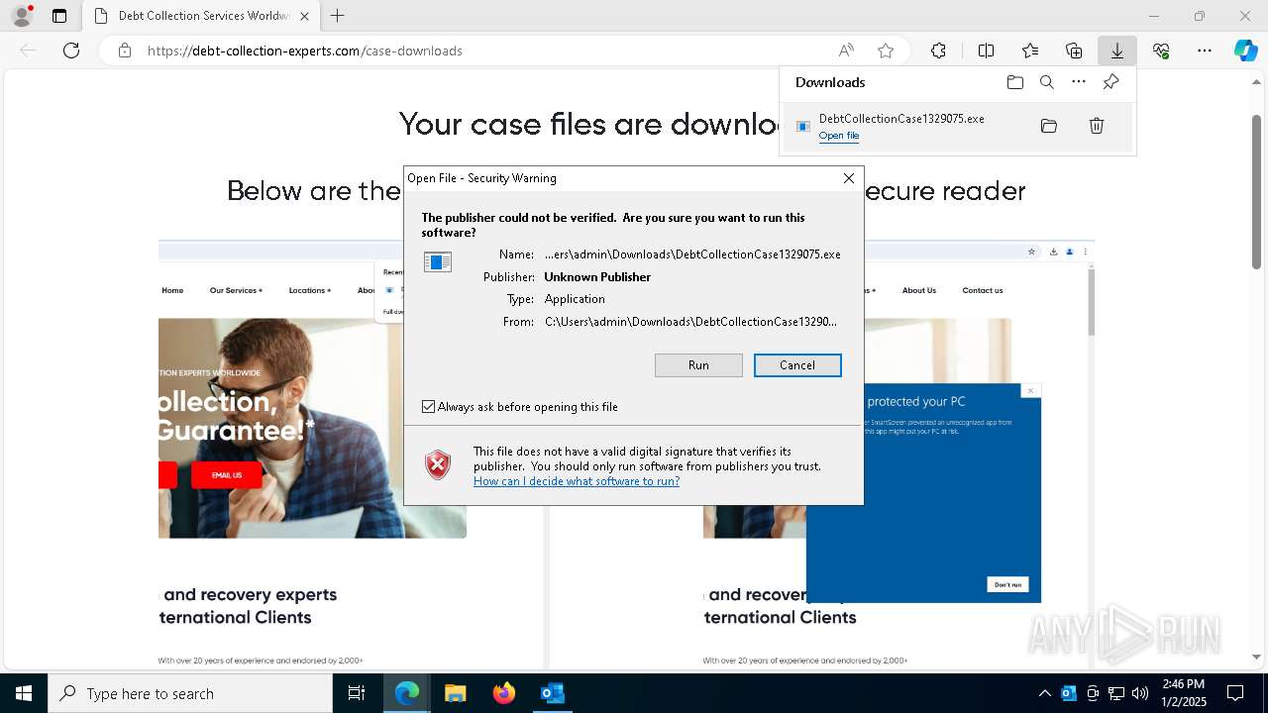Open the Favorites list icon
The width and height of the screenshot is (1268, 713).
pos(1030,51)
